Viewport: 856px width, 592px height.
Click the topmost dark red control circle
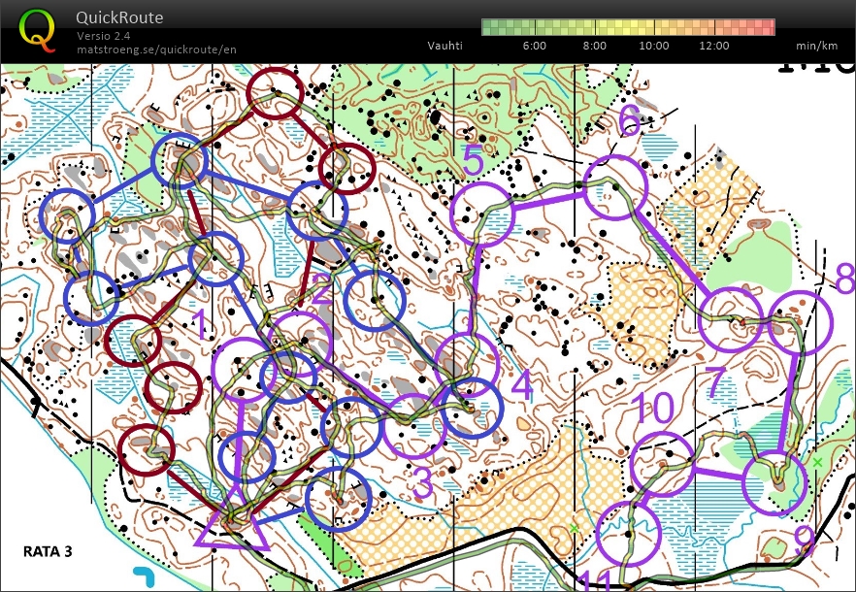[278, 92]
